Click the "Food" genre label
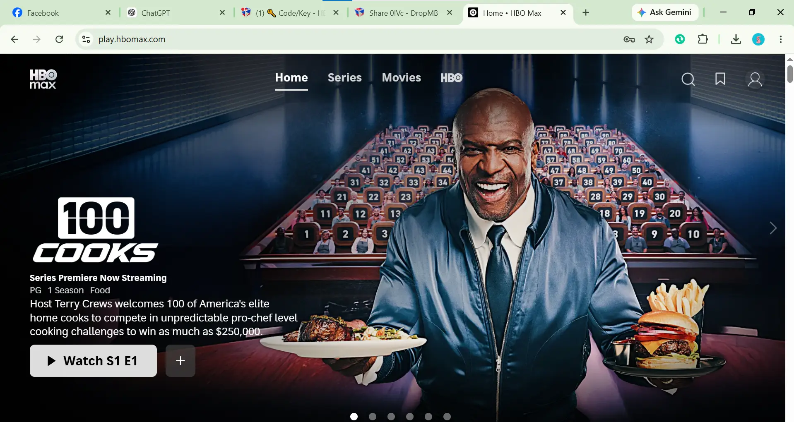Image resolution: width=794 pixels, height=422 pixels. click(100, 290)
